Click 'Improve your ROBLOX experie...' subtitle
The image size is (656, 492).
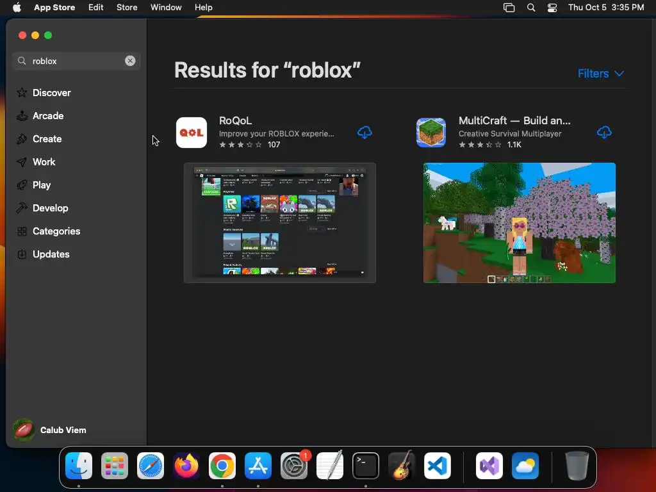[x=277, y=133]
